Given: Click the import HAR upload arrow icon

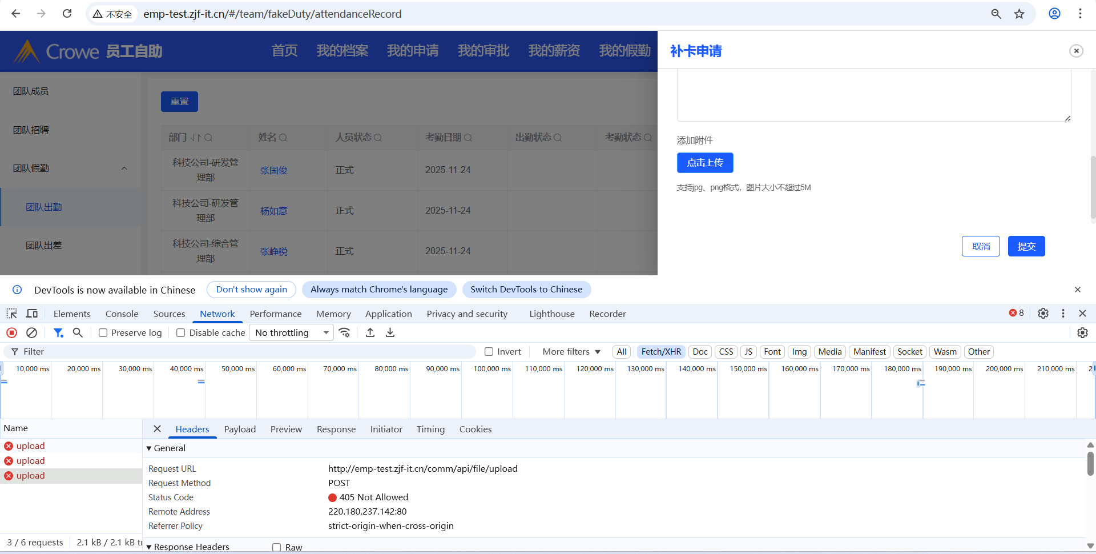Looking at the screenshot, I should pyautogui.click(x=370, y=332).
